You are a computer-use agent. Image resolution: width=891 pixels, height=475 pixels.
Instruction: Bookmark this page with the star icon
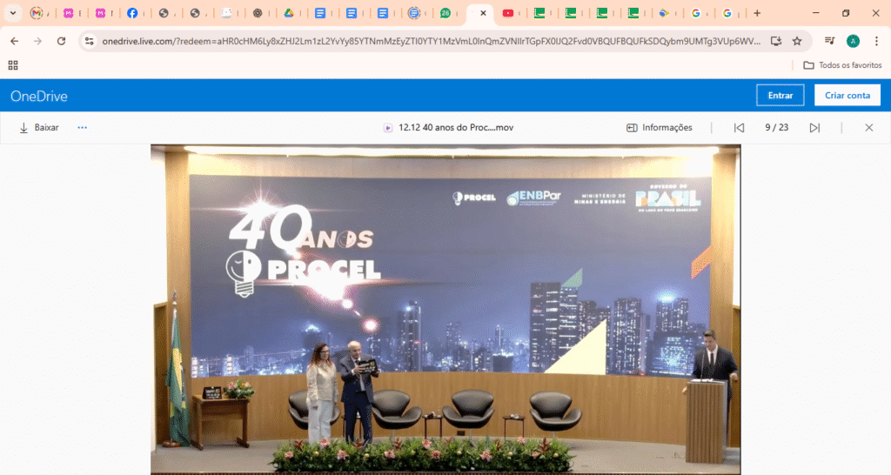pos(797,41)
